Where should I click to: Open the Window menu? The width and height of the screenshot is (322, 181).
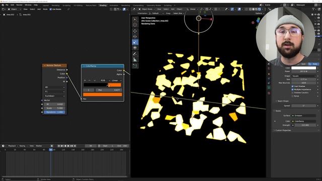tap(28, 5)
